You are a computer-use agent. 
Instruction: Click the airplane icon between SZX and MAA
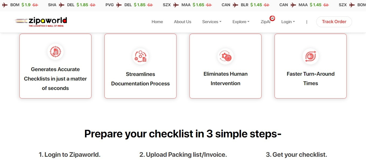coord(176,5)
